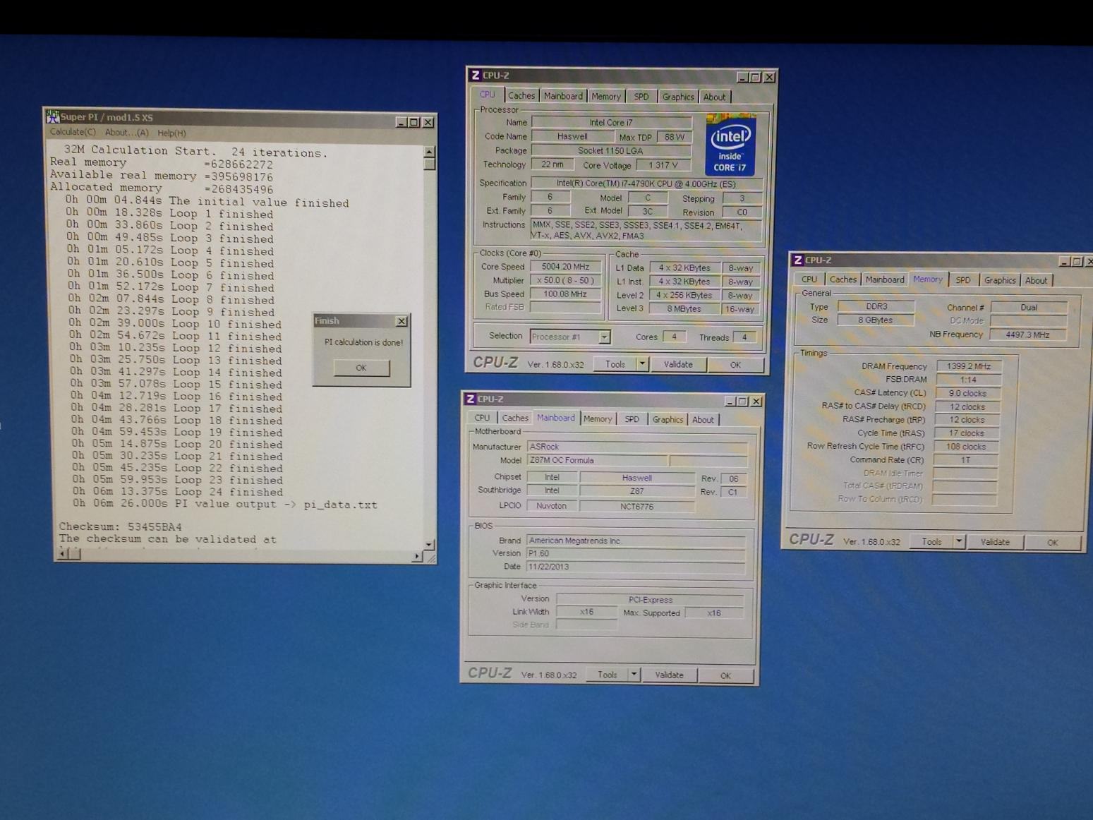Open the Tools dropdown arrow in the Mainboard window
1093x820 pixels.
coord(634,675)
